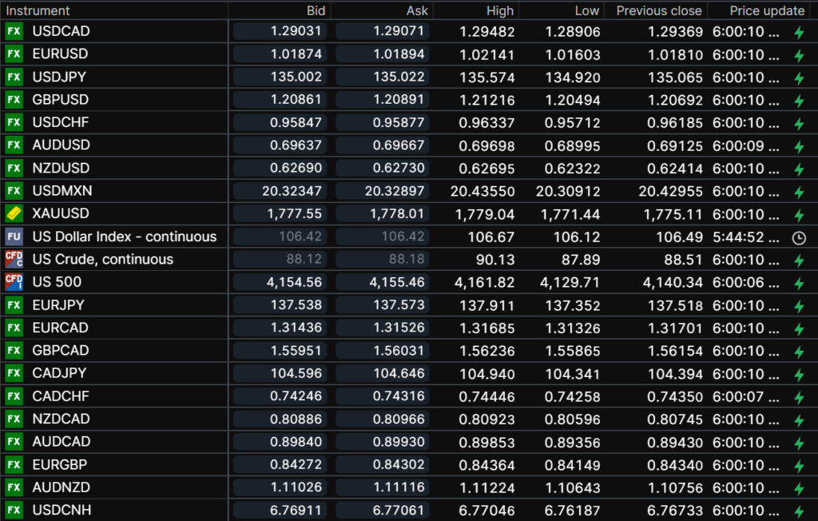Viewport: 818px width, 521px height.
Task: Click the High column header
Action: coord(500,10)
